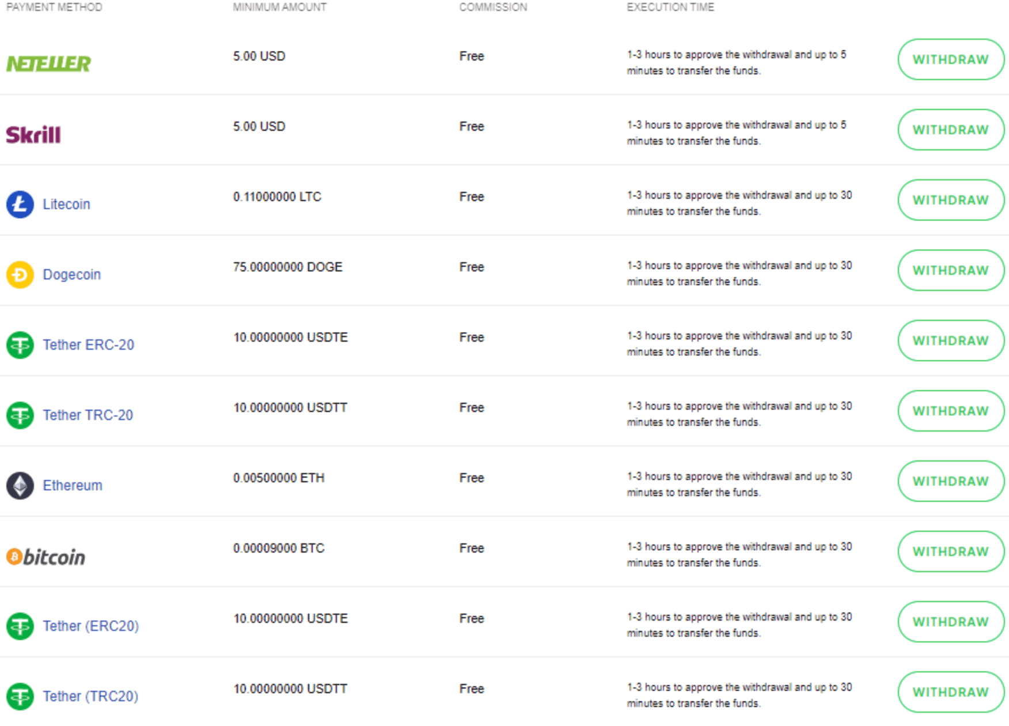Open the Dogecoin payment method link

(x=71, y=274)
